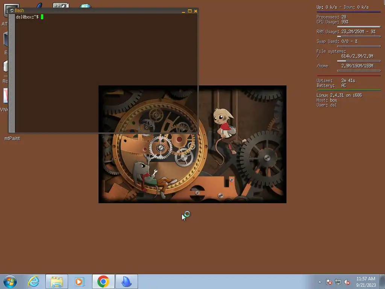Click the 'Battery: AC' line
The width and height of the screenshot is (385, 289).
331,85
